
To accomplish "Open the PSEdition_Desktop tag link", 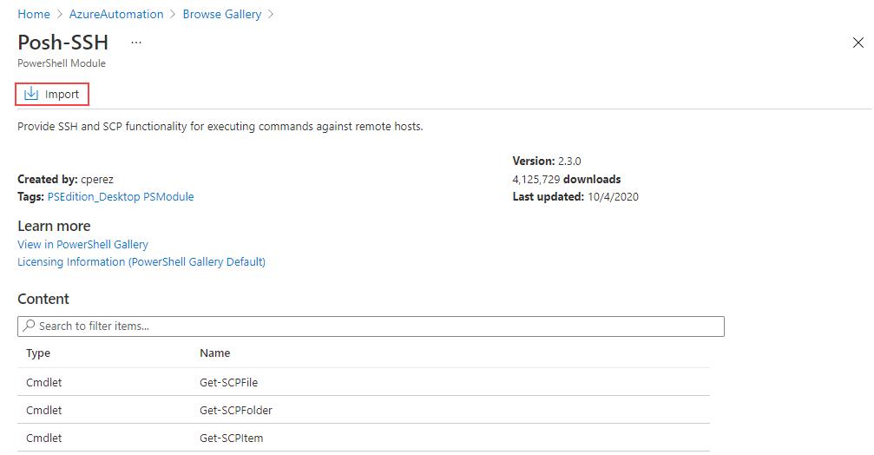I will tap(94, 197).
